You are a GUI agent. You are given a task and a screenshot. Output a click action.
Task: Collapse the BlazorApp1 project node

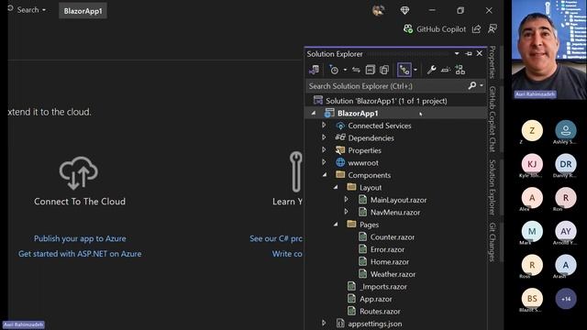pos(314,113)
